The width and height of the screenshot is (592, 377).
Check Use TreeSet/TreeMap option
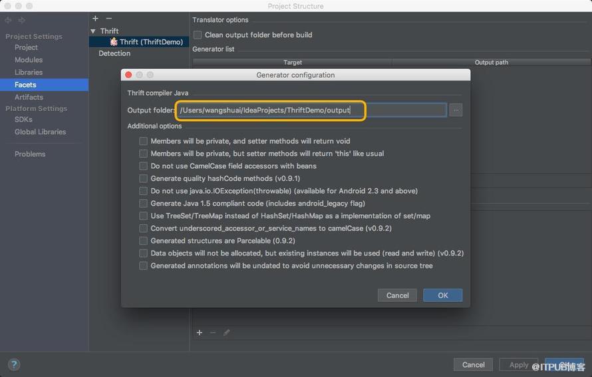tap(143, 216)
